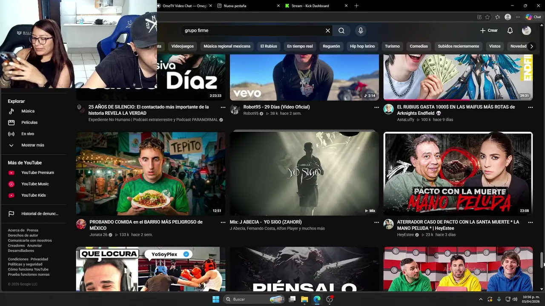Select the Comedias filter chip
Viewport: 545px width, 306px height.
tap(419, 46)
